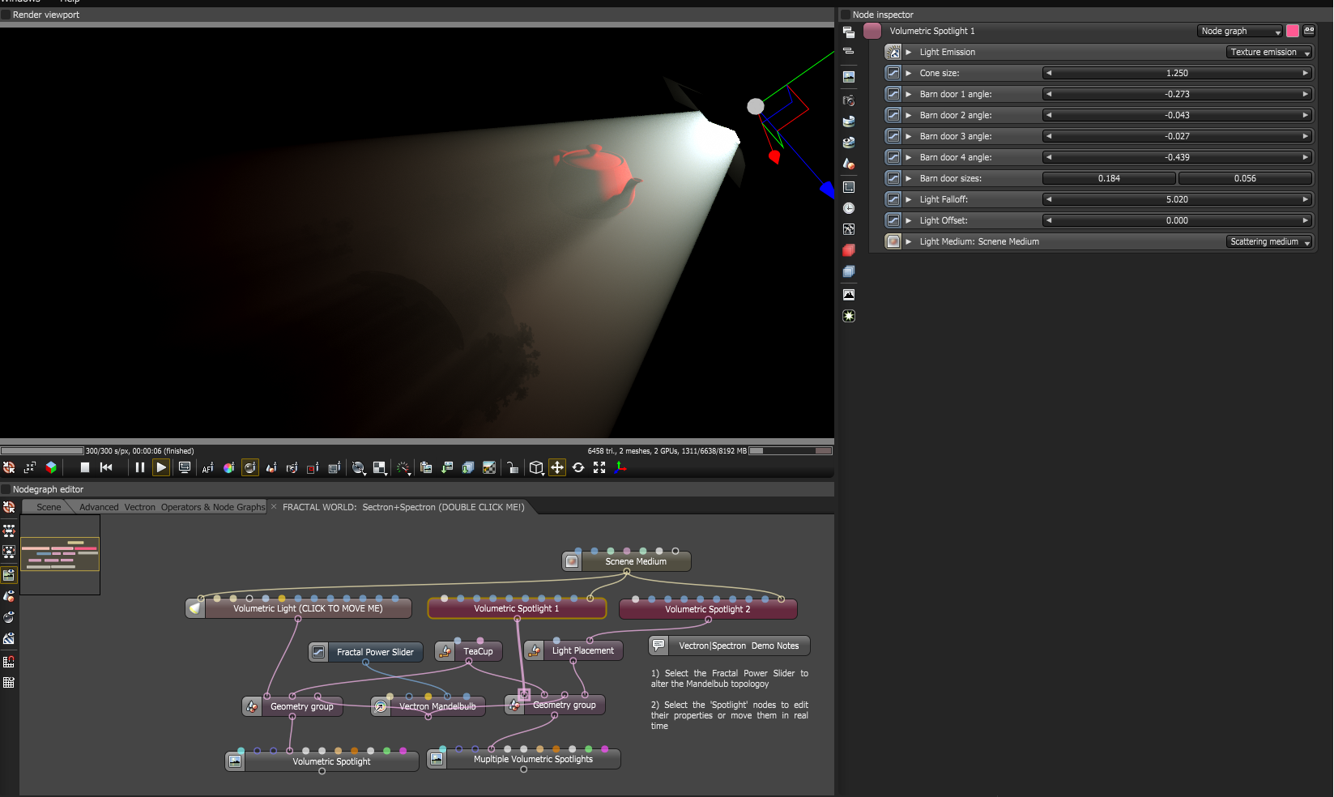Activate the scale gizmo tool
Viewport: 1334px width, 797px height.
599,467
